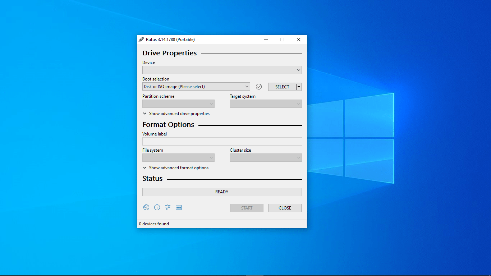Open the SELECT button's split dropdown arrow
Screen dimensions: 491x276
pos(298,87)
